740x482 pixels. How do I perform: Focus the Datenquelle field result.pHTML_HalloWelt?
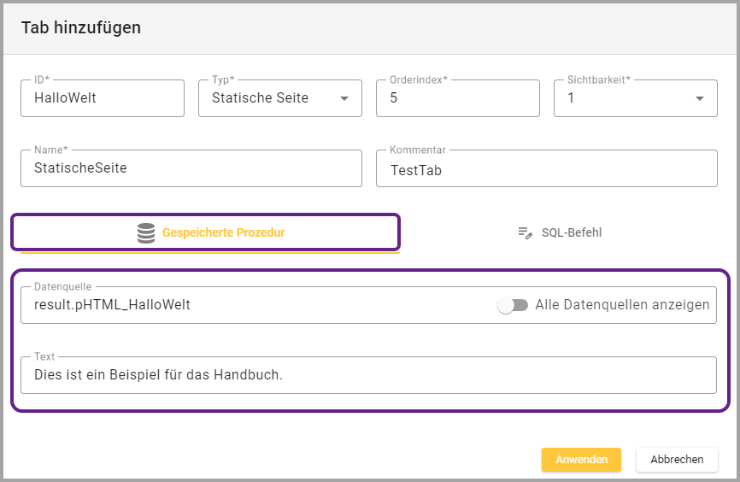pos(256,305)
